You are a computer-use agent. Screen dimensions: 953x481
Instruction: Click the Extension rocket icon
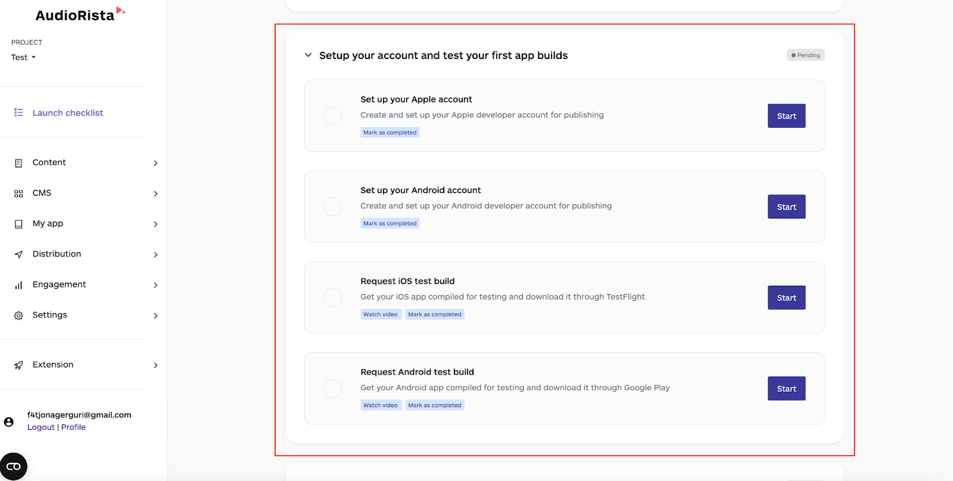pos(18,365)
